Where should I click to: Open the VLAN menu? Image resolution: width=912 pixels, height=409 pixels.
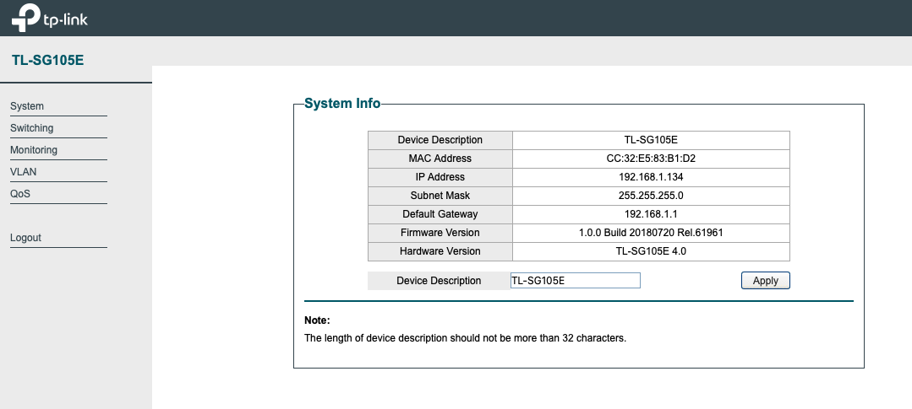click(24, 172)
